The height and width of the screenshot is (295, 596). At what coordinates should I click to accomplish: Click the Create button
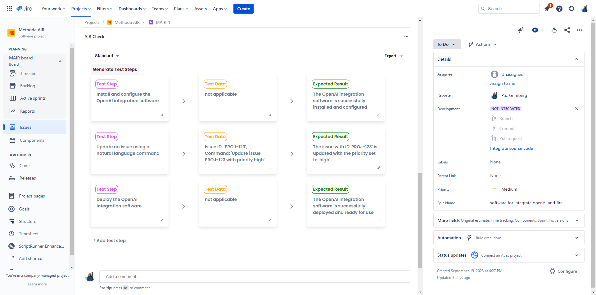click(243, 9)
